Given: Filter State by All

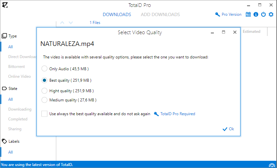Looking at the screenshot, I should [x=11, y=99].
